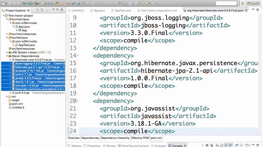Viewport: 262px width, 147px height.
Task: Click Remove All Terminated Launches icon
Action: coord(212,145)
